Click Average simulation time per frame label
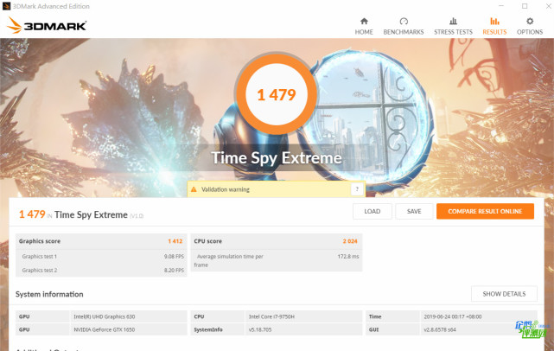554x351 pixels. pos(228,260)
